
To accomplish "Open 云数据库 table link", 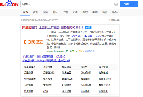I will click(x=29, y=85).
